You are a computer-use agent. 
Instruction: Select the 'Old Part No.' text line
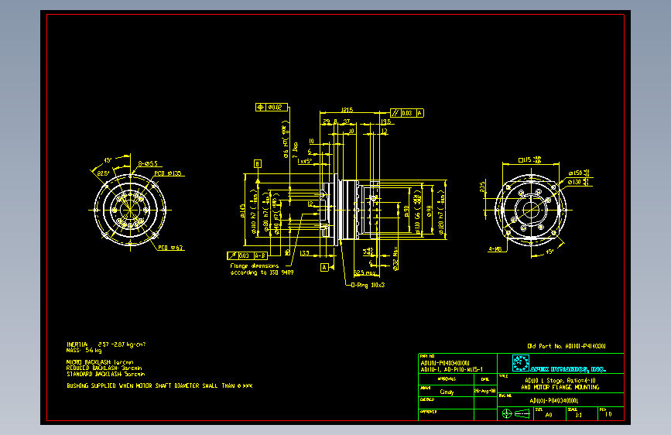click(567, 346)
